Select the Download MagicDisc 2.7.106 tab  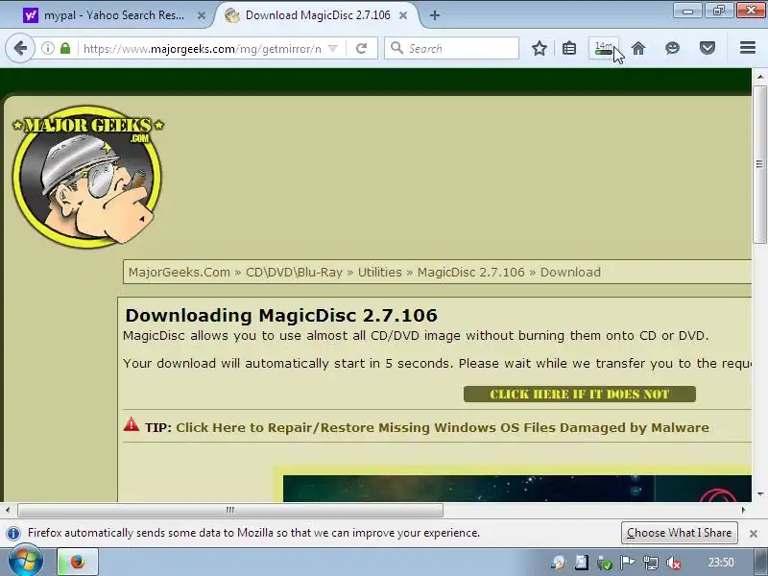[x=318, y=15]
